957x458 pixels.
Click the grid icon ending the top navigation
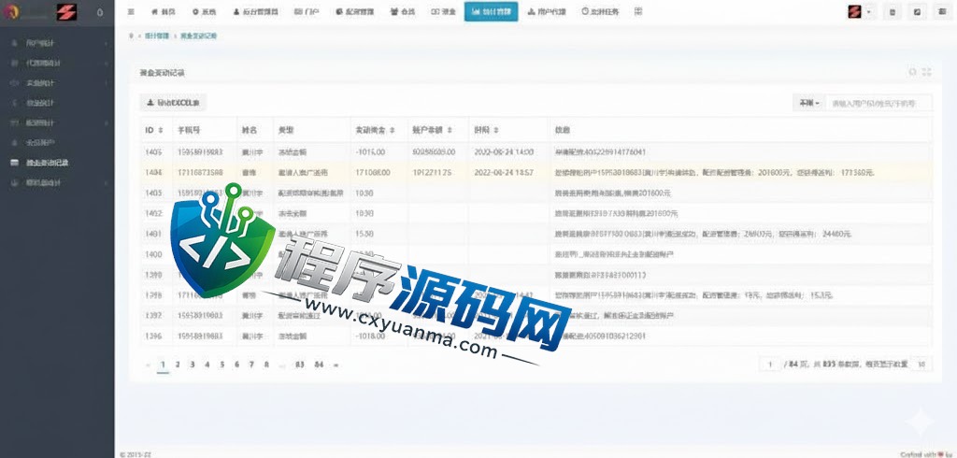638,11
